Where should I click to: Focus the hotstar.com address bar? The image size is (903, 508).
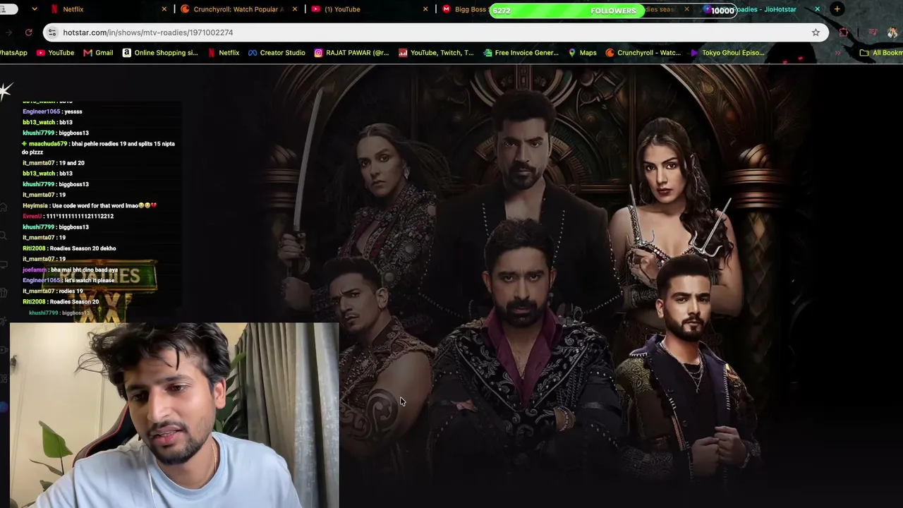[435, 32]
